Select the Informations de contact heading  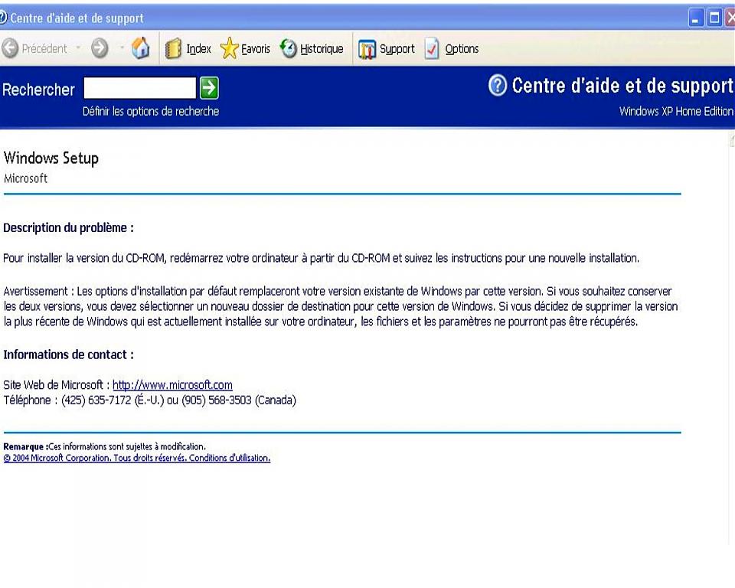[68, 354]
